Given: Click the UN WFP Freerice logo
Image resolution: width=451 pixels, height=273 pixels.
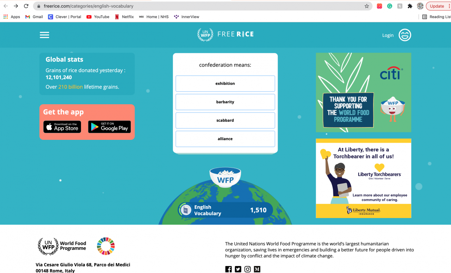Looking at the screenshot, I should click(x=225, y=35).
